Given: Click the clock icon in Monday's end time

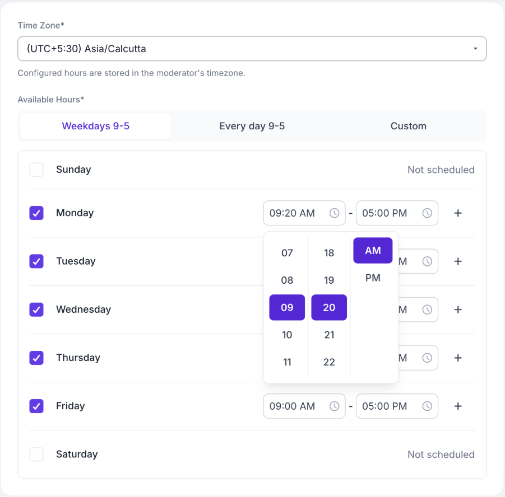Looking at the screenshot, I should [427, 213].
